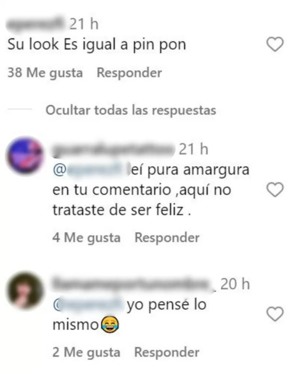View the 4 Me gusta likes list
Screen dimensions: 297x371
click(86, 238)
